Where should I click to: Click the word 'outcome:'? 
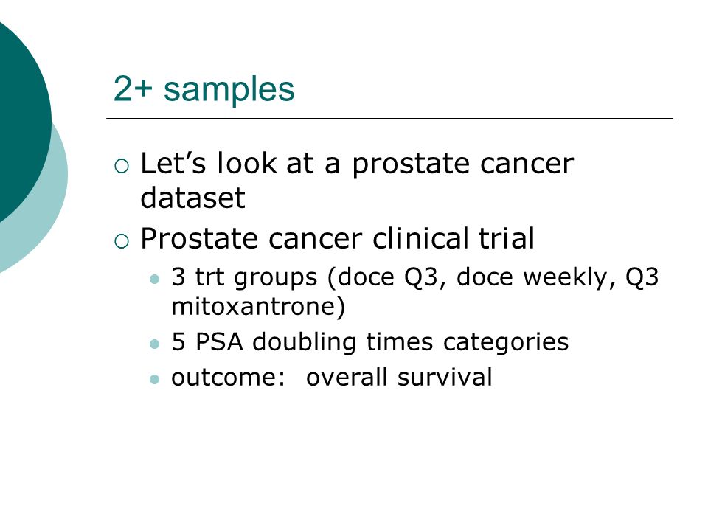228,378
